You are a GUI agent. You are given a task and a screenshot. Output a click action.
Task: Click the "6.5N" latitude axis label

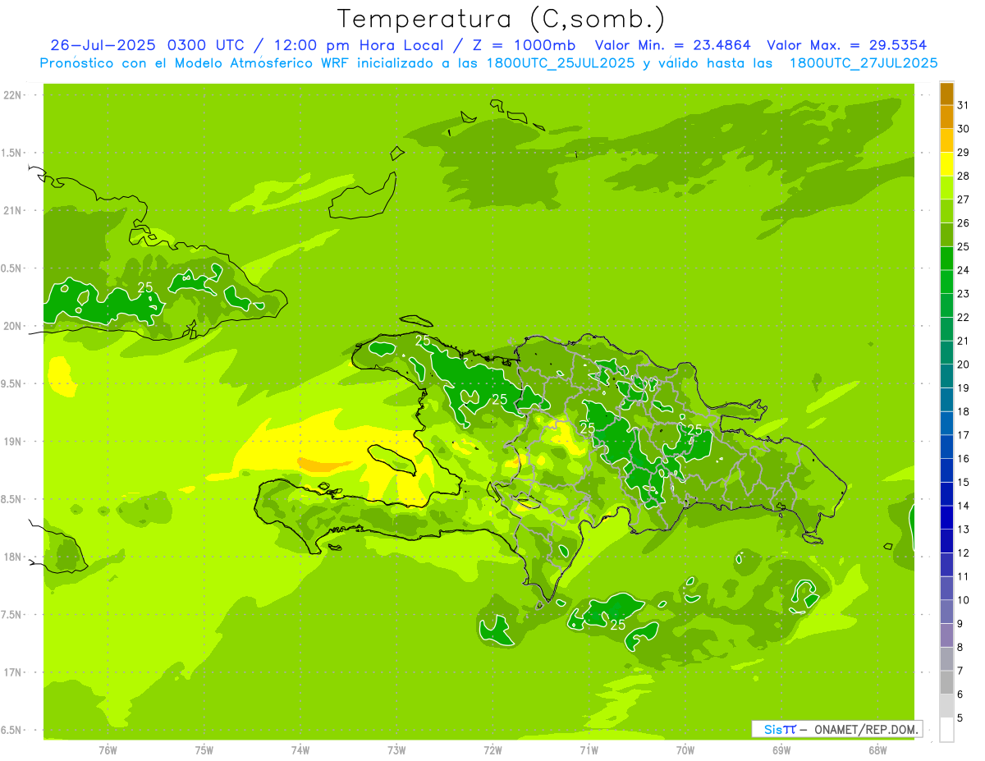11,731
